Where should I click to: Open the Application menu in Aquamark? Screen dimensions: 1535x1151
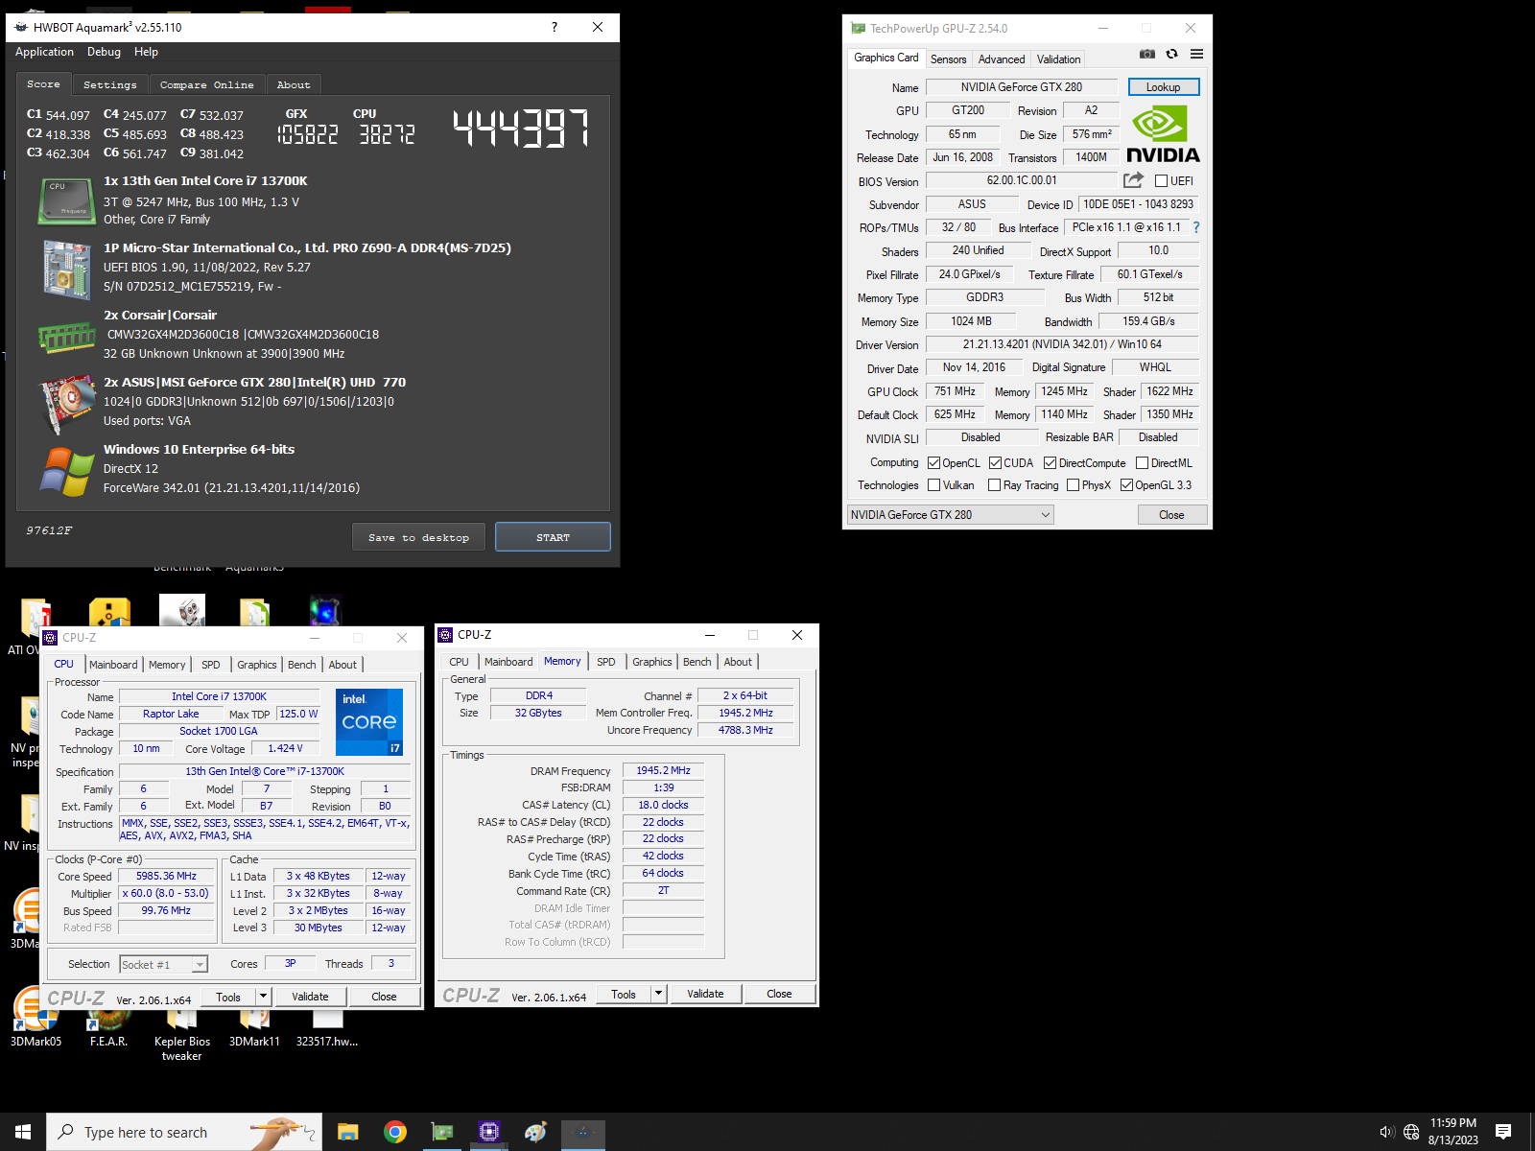(x=44, y=52)
